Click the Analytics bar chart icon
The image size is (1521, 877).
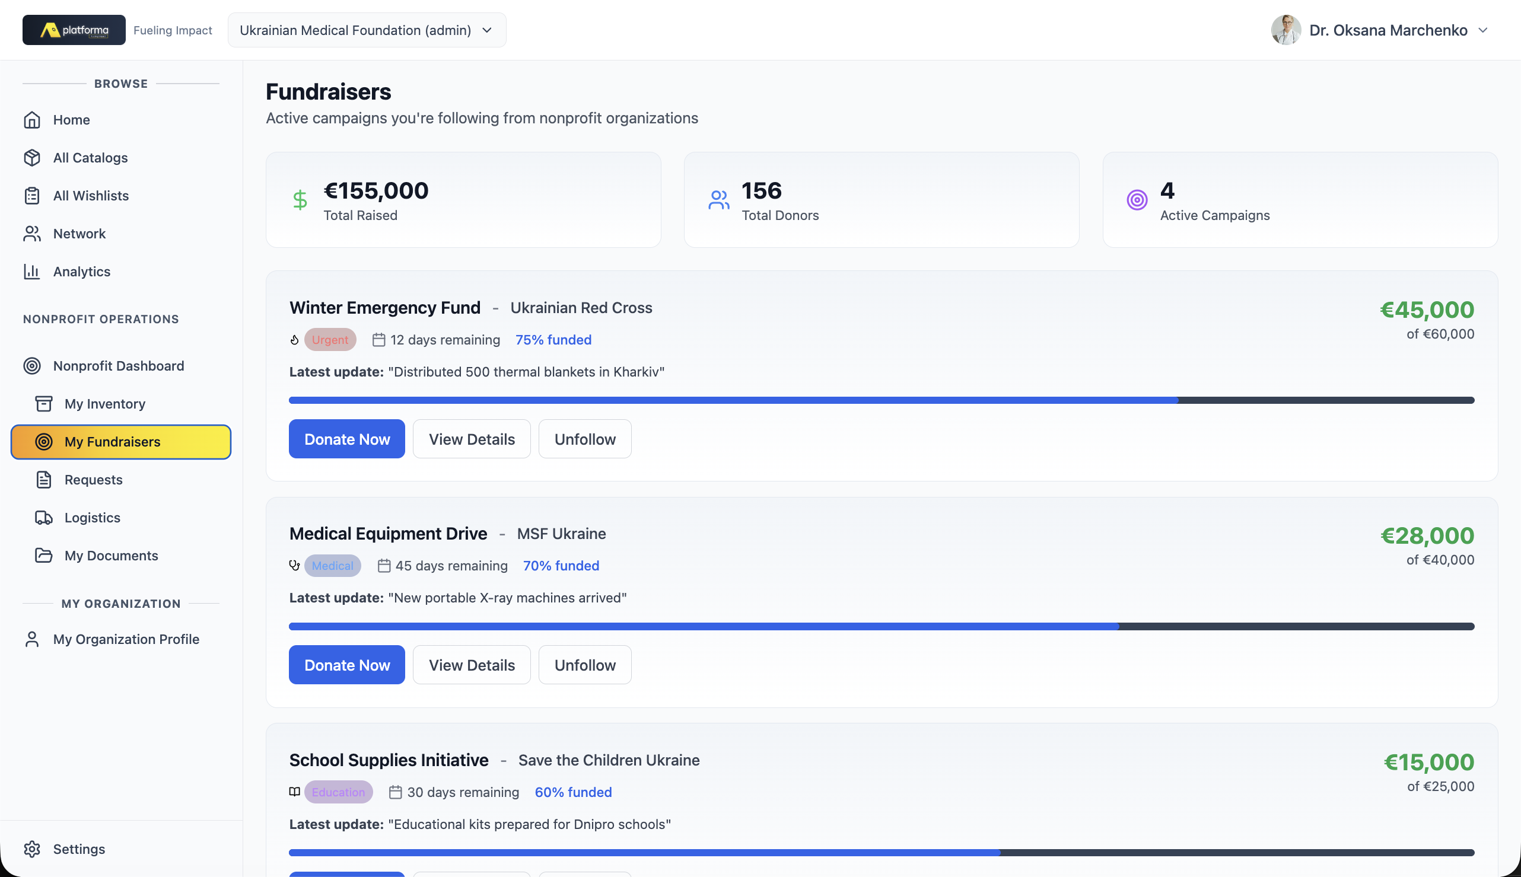coord(32,272)
